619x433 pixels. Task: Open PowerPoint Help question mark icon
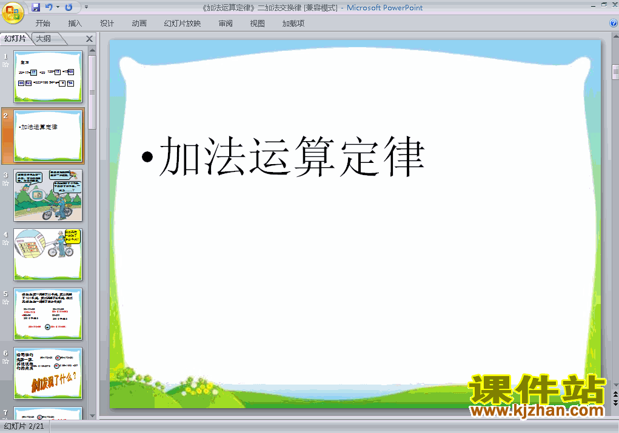coord(614,23)
